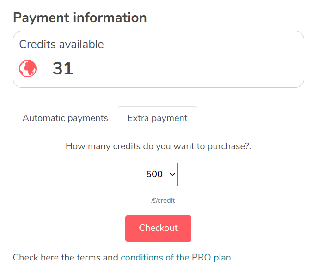This screenshot has width=318, height=272.
Task: Click the white Checkout label text
Action: [x=159, y=228]
